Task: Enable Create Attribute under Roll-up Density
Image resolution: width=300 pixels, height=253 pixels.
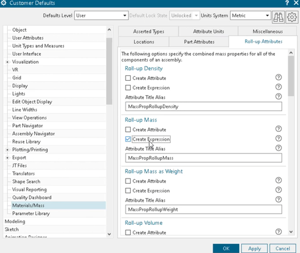Action: [x=128, y=78]
